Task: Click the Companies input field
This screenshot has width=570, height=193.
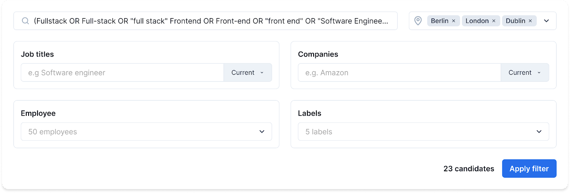Action: click(399, 73)
